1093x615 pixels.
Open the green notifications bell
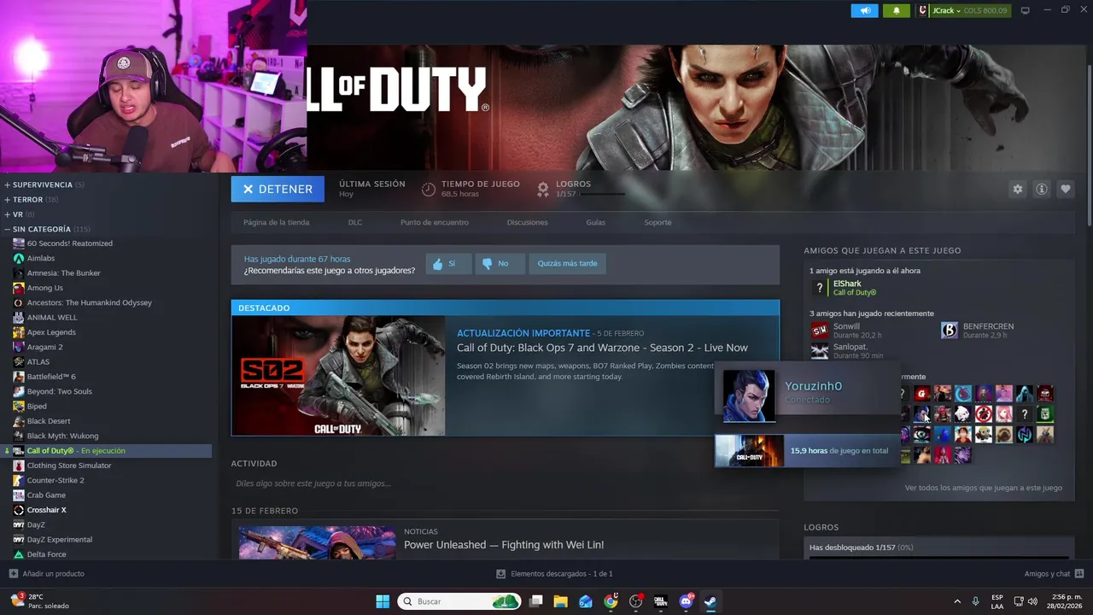(x=897, y=10)
